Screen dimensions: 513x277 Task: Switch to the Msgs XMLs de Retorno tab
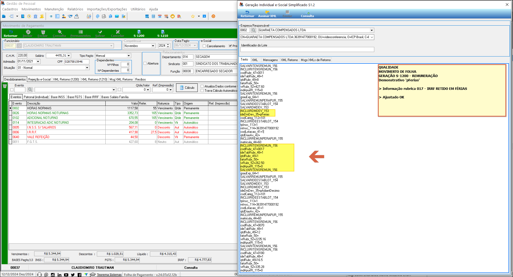coord(316,60)
